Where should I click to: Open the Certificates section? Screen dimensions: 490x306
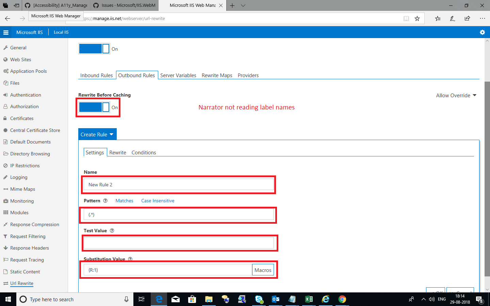[22, 118]
